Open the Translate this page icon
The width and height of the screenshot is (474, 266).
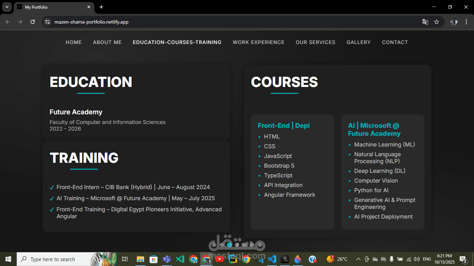(425, 22)
